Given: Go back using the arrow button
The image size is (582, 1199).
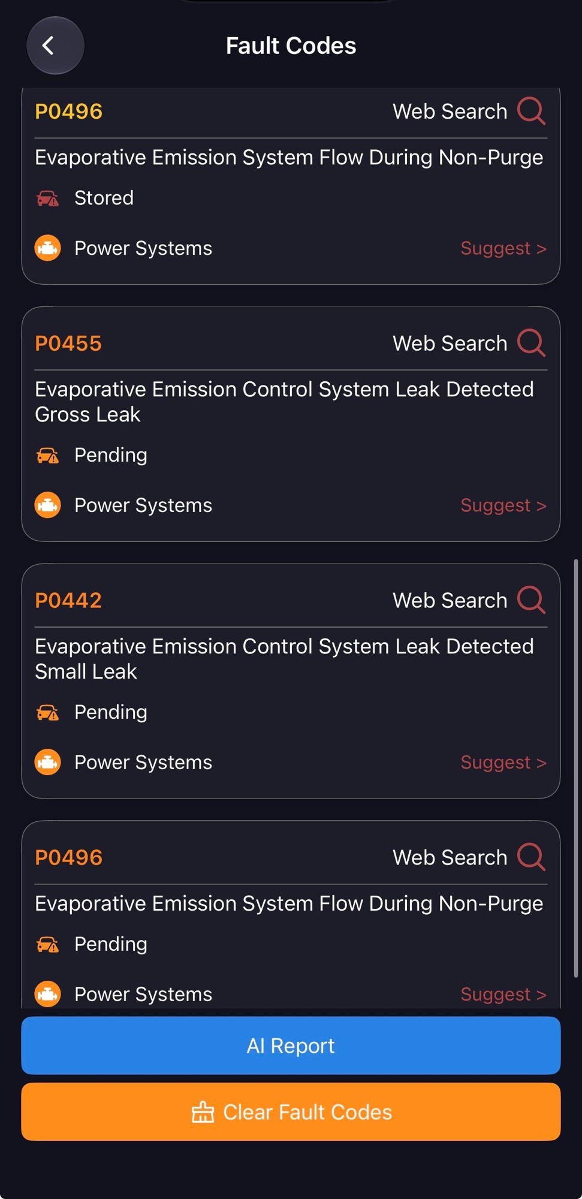Looking at the screenshot, I should point(55,46).
